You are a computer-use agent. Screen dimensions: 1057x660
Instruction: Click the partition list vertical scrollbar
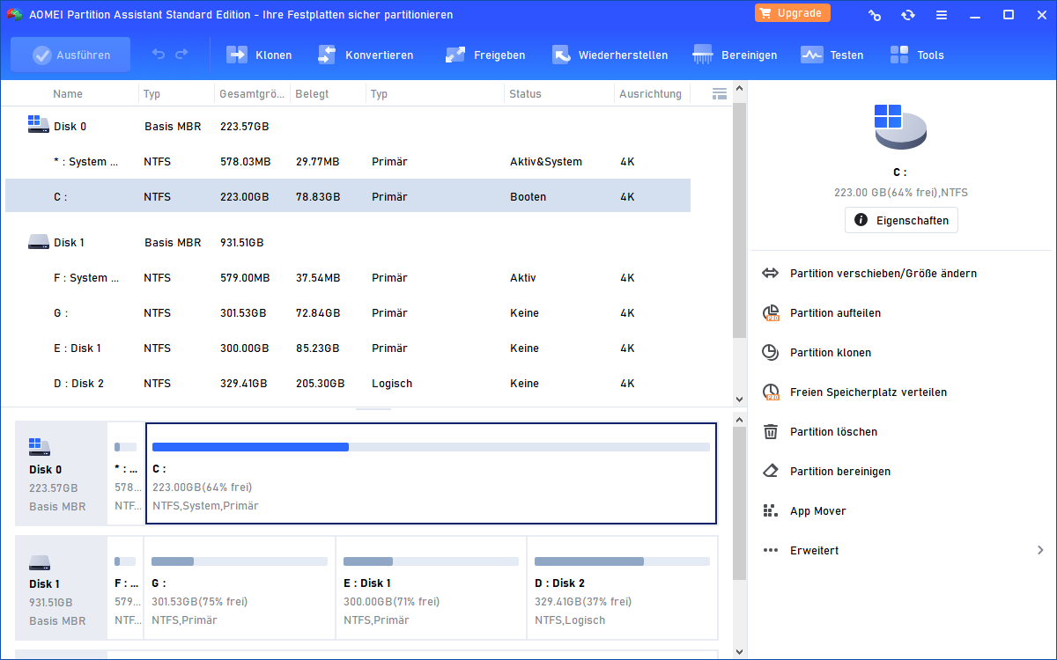740,220
